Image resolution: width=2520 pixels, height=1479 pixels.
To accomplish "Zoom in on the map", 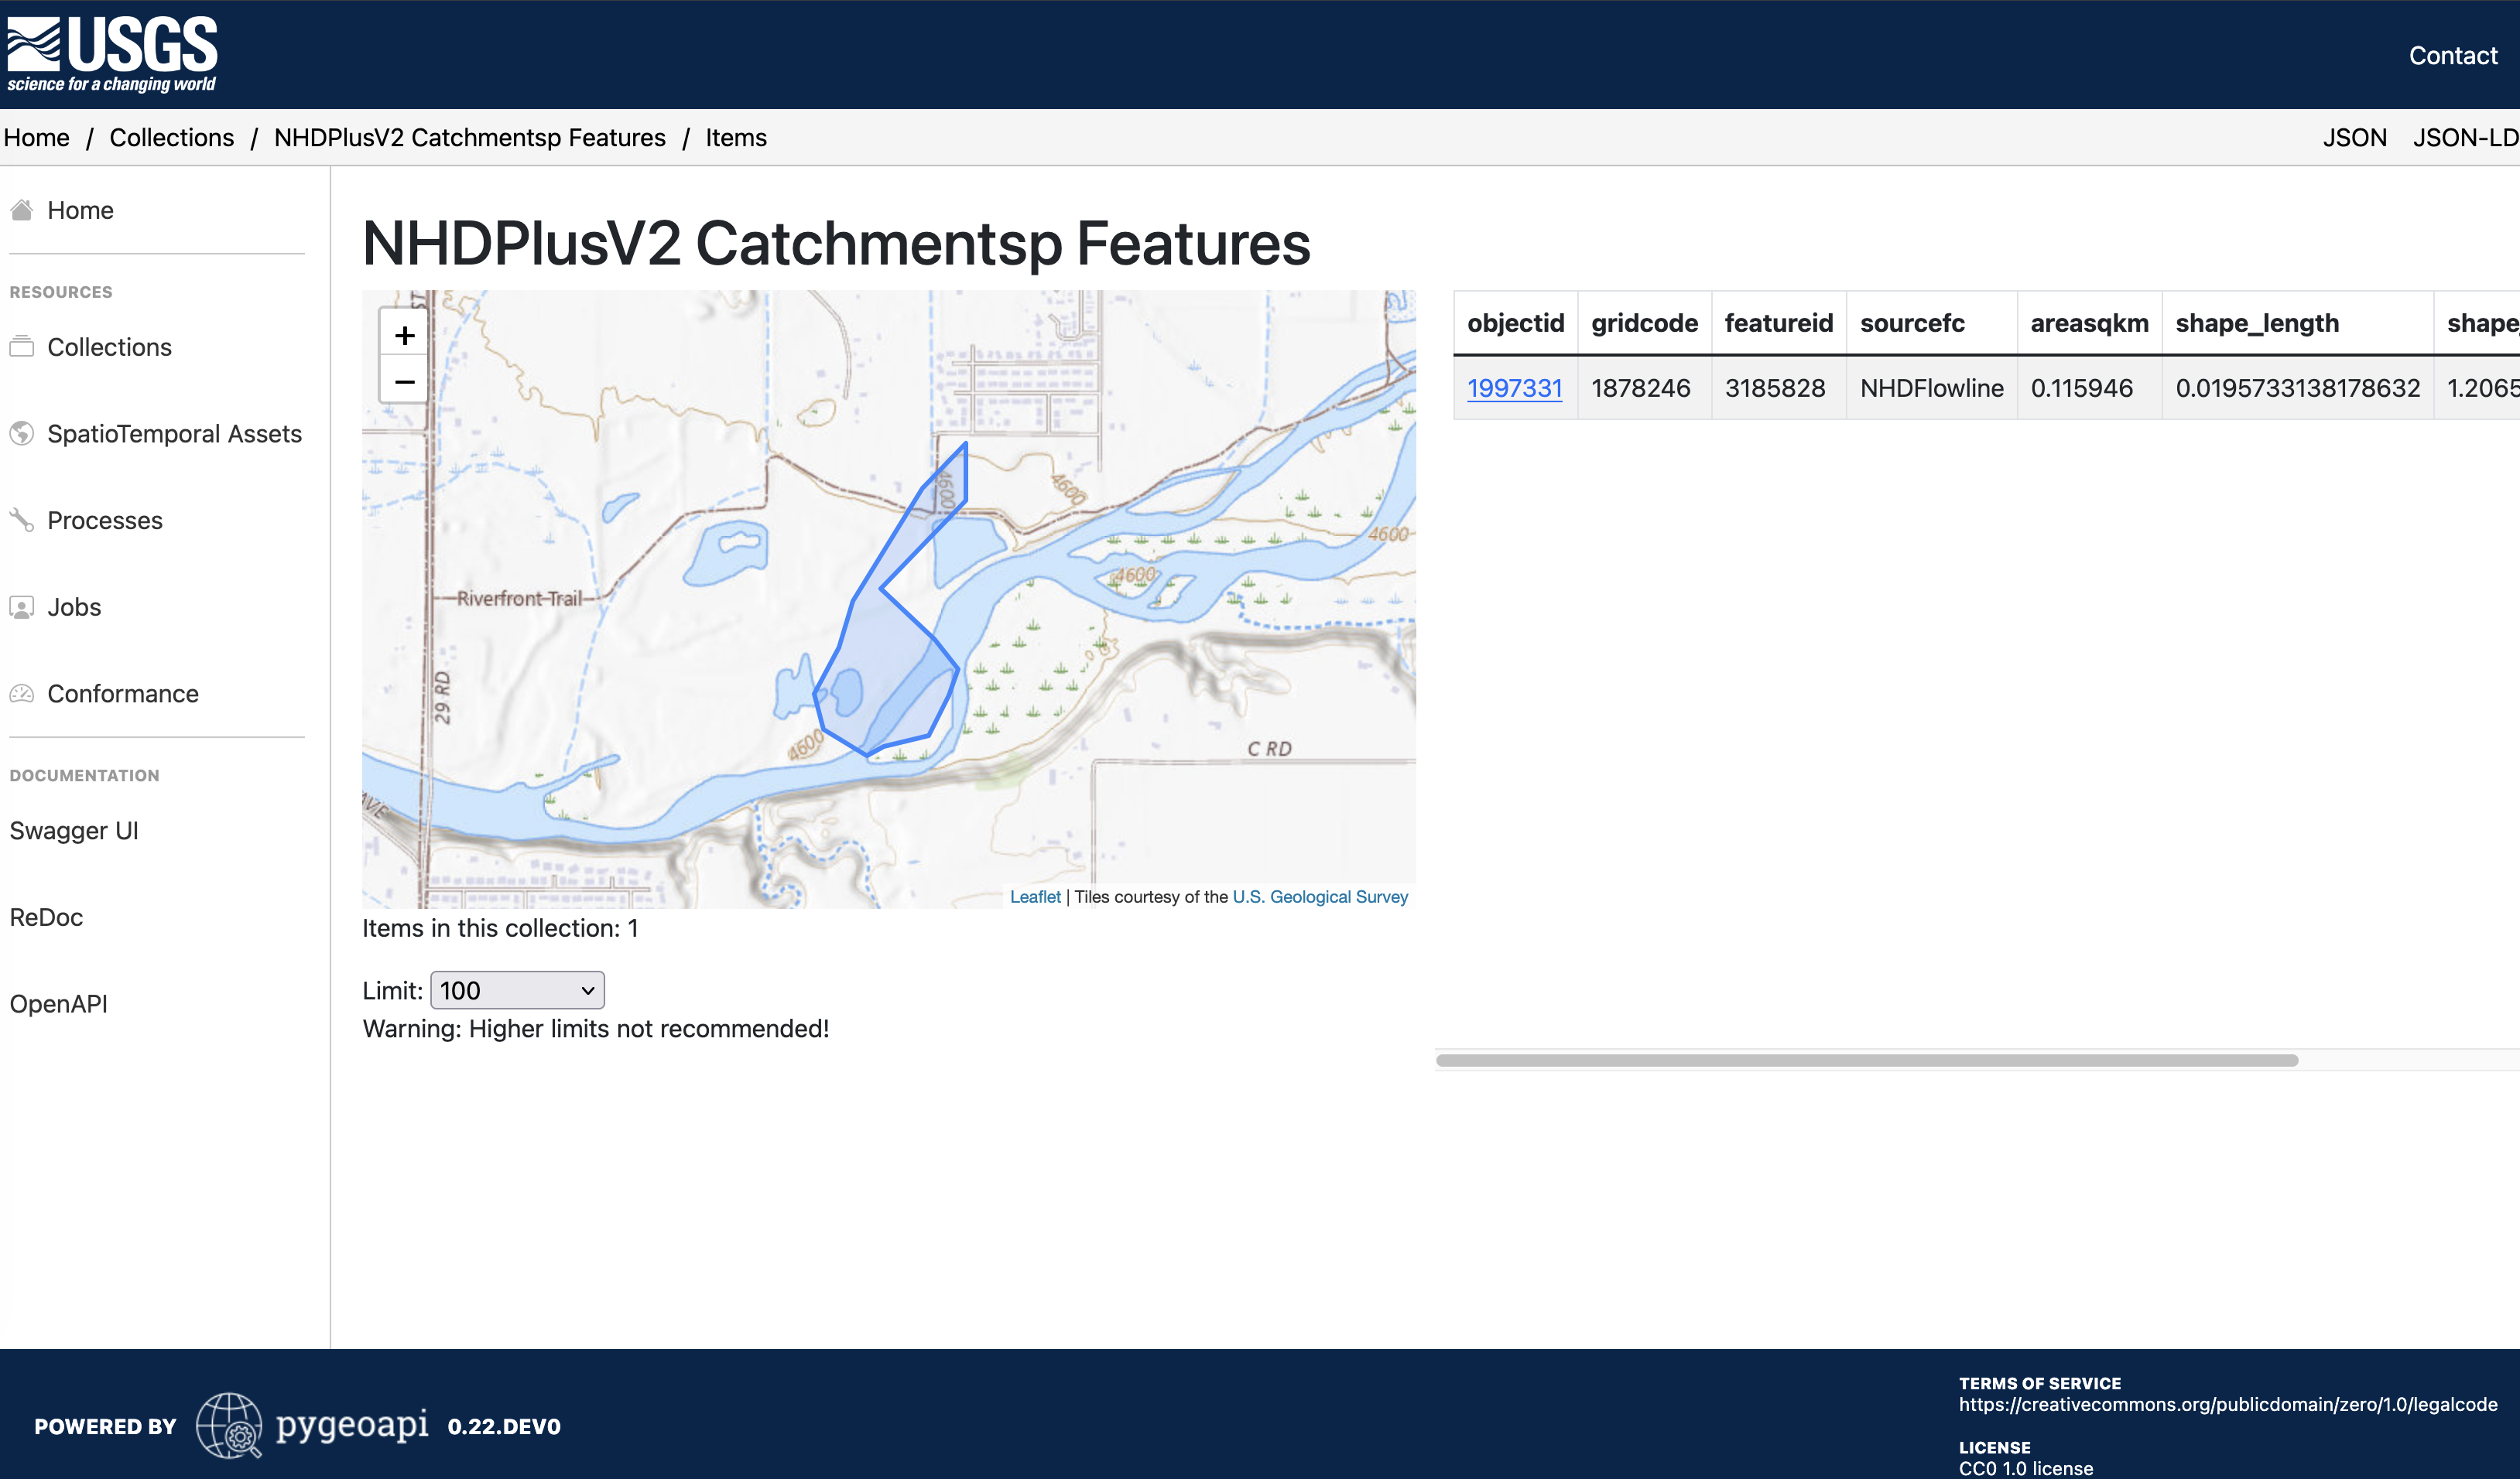I will 403,336.
